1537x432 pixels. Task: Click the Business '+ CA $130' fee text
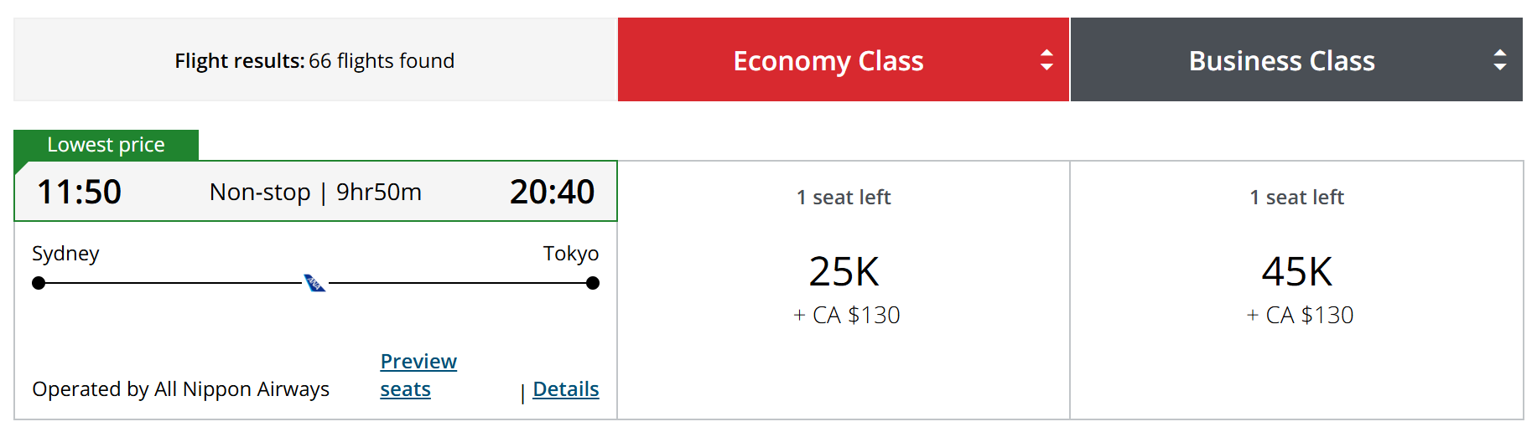pyautogui.click(x=1300, y=316)
